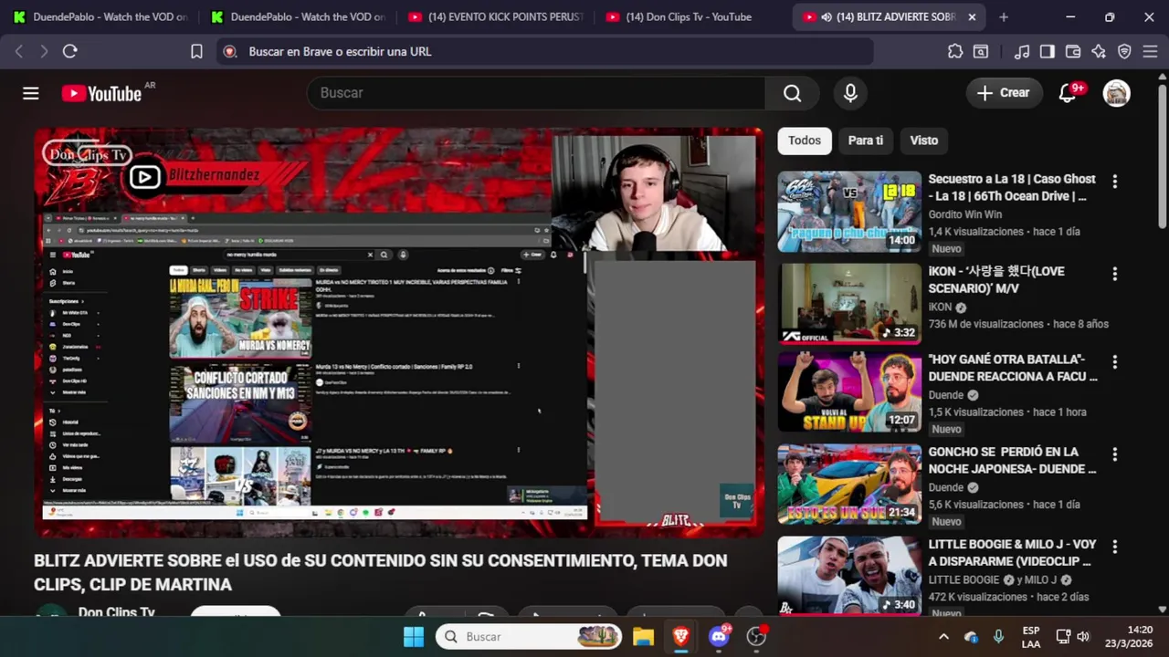The image size is (1169, 657).
Task: Open File Explorer from the taskbar
Action: pos(643,636)
